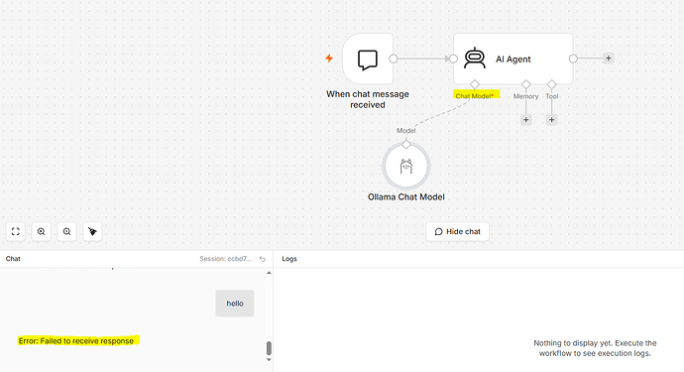Screen dimensions: 684x372
Task: Click the Chat panel title
Action: click(13, 259)
